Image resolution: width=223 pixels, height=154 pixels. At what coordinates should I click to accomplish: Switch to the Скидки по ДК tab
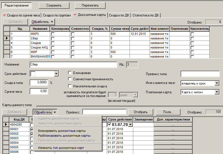point(119,15)
